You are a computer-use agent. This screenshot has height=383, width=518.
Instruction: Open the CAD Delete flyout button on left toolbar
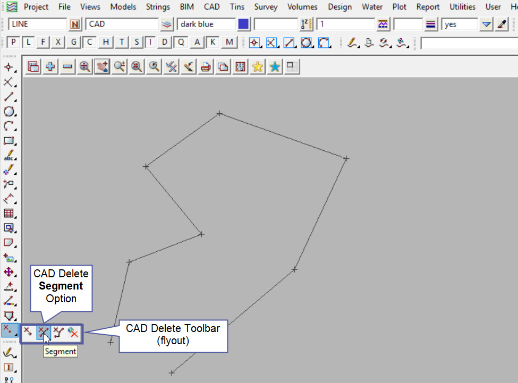pyautogui.click(x=9, y=330)
